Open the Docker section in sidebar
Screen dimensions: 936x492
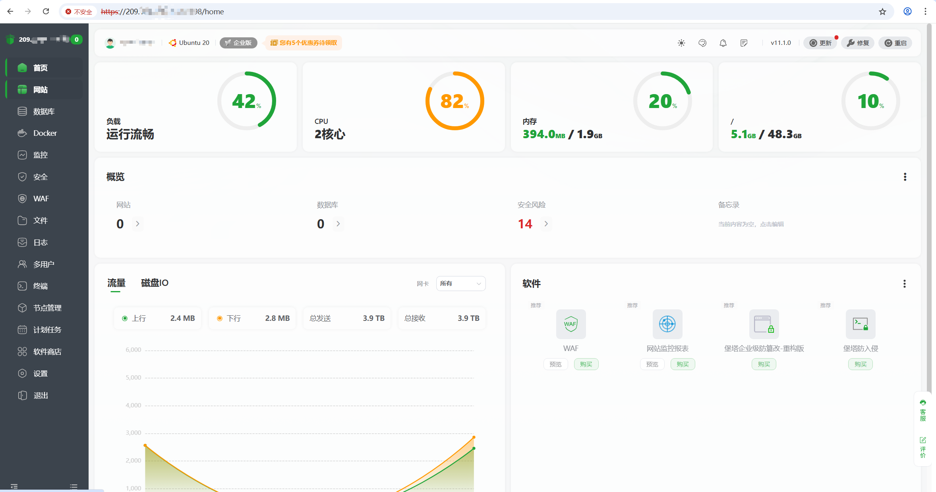tap(44, 133)
